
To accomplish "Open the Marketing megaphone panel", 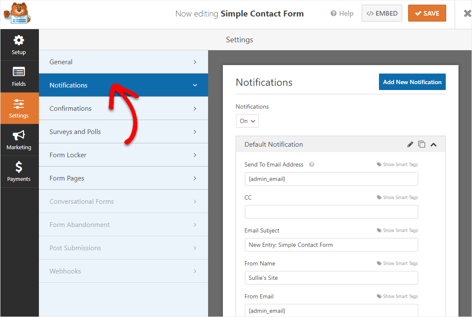I will (19, 140).
